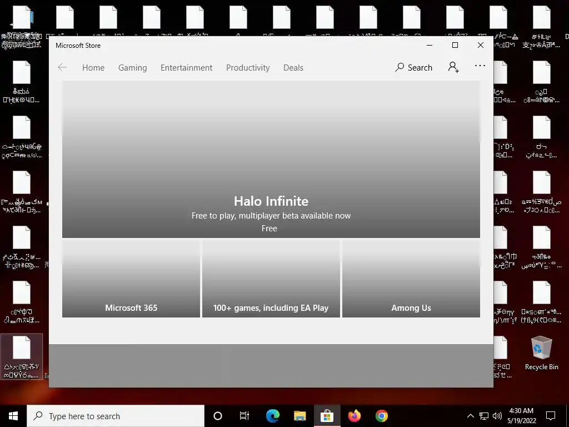Maximize the Microsoft Store window
Viewport: 569px width, 427px height.
coord(455,46)
